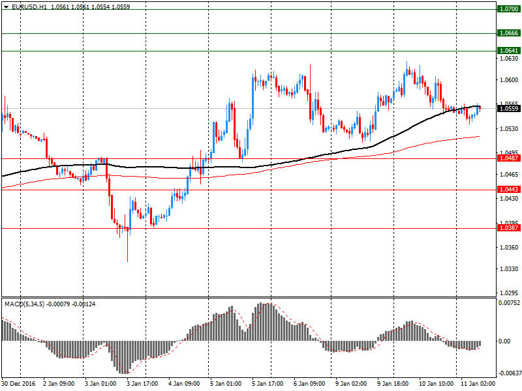The image size is (522, 391).
Task: Select the 1.0487 red level price label
Action: [x=509, y=158]
